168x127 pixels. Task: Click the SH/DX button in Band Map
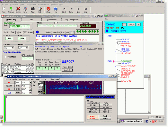[x=131, y=25]
